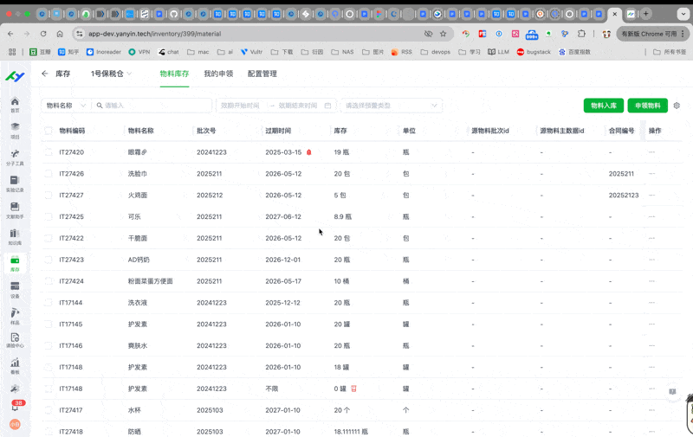The image size is (693, 437).
Task: Select the checkbox for row IT27425
Action: tap(49, 217)
